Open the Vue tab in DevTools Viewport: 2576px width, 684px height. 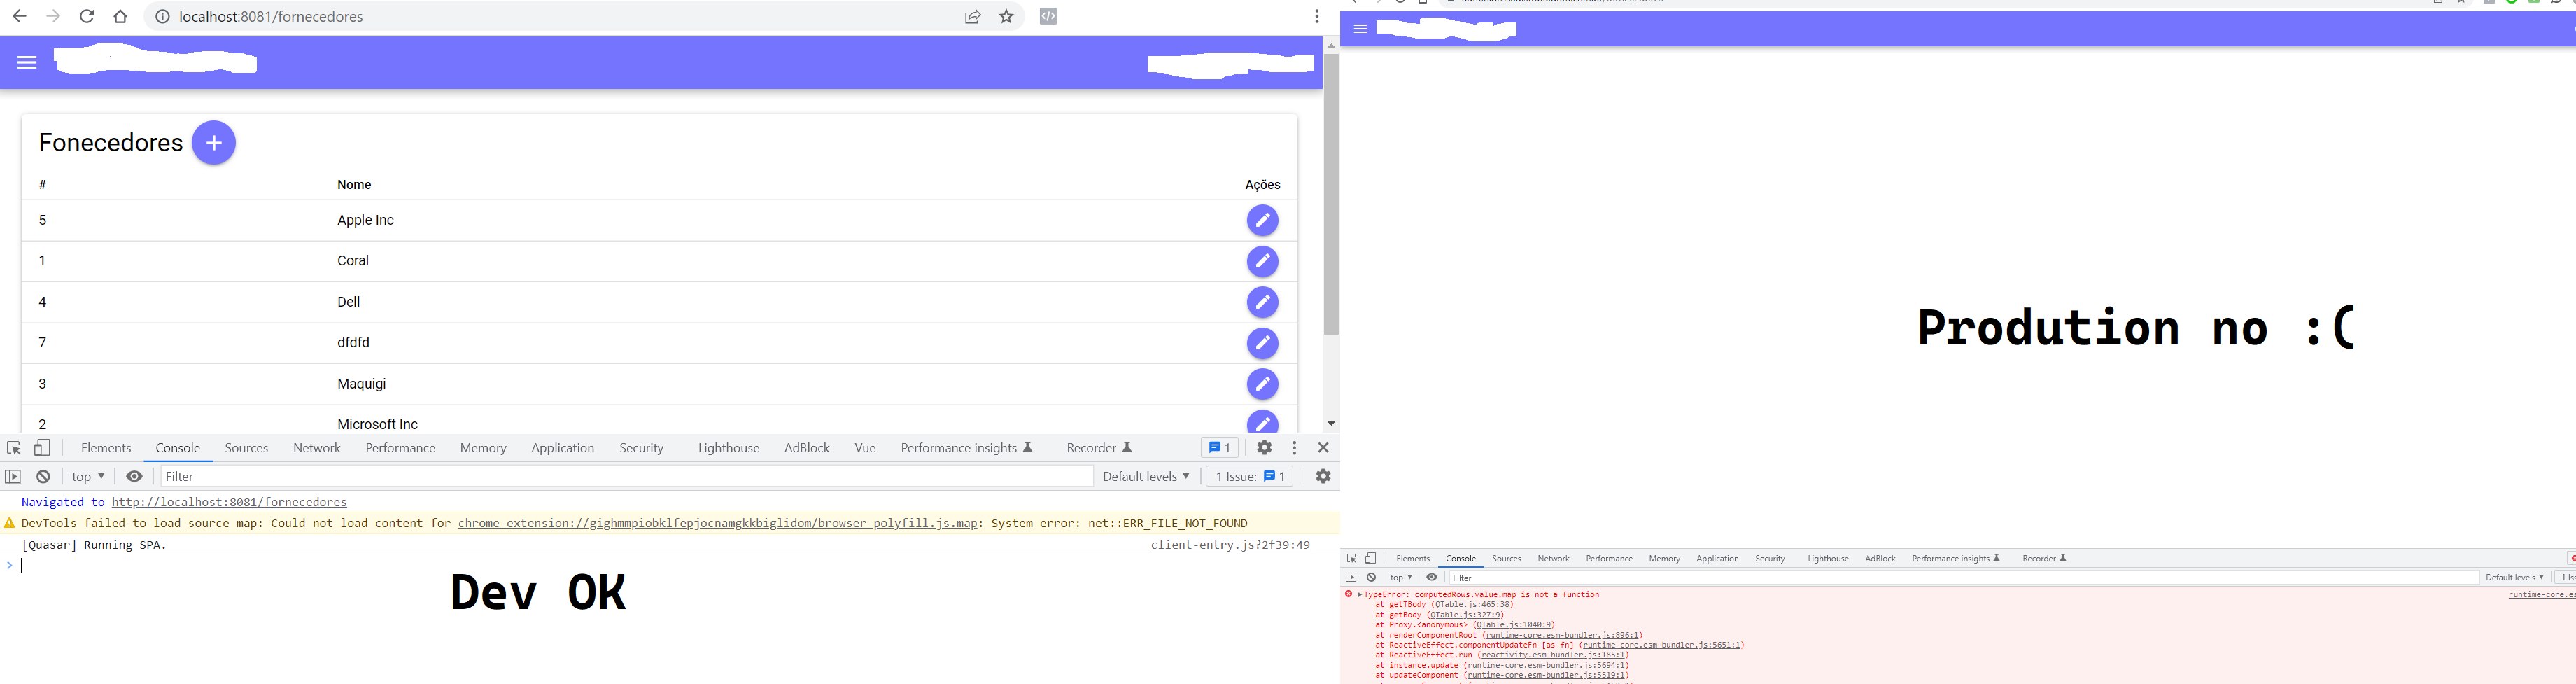(864, 447)
